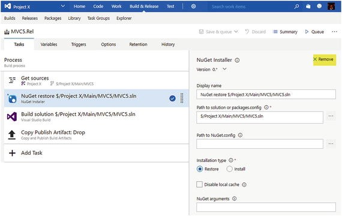This screenshot has width=342, height=216.
Task: Select the Get sources step
Action: tap(96, 80)
